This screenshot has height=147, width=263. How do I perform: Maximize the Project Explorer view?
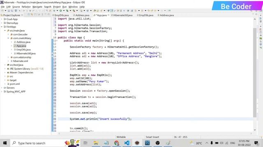pos(48,15)
